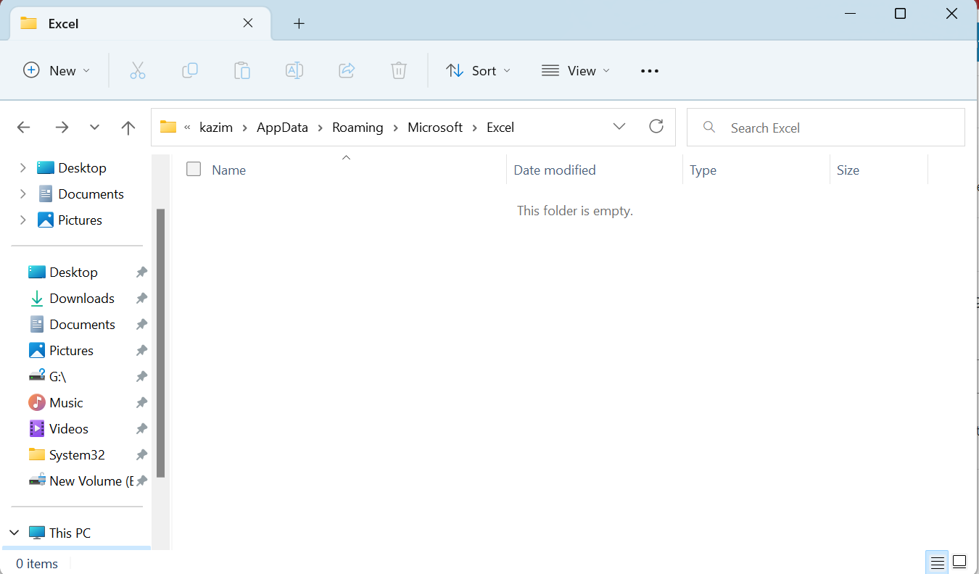Open the address bar history dropdown
This screenshot has height=574, width=979.
[x=619, y=127]
